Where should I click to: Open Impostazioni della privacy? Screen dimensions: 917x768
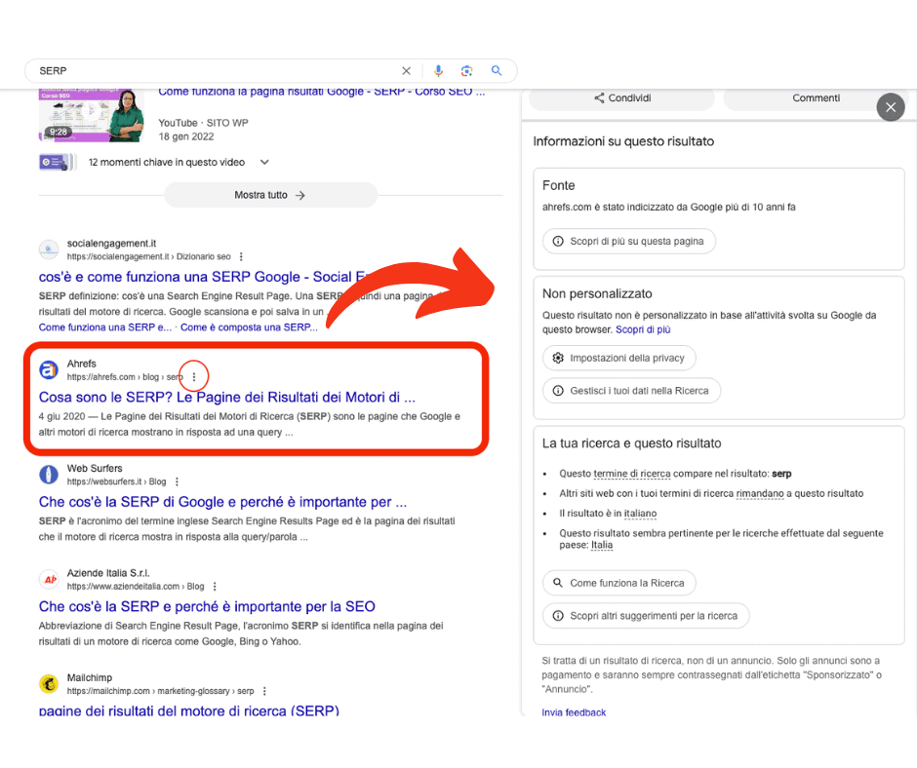(x=619, y=358)
